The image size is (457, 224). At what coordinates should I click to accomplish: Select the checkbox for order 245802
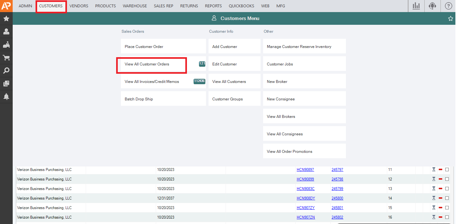[x=447, y=217]
